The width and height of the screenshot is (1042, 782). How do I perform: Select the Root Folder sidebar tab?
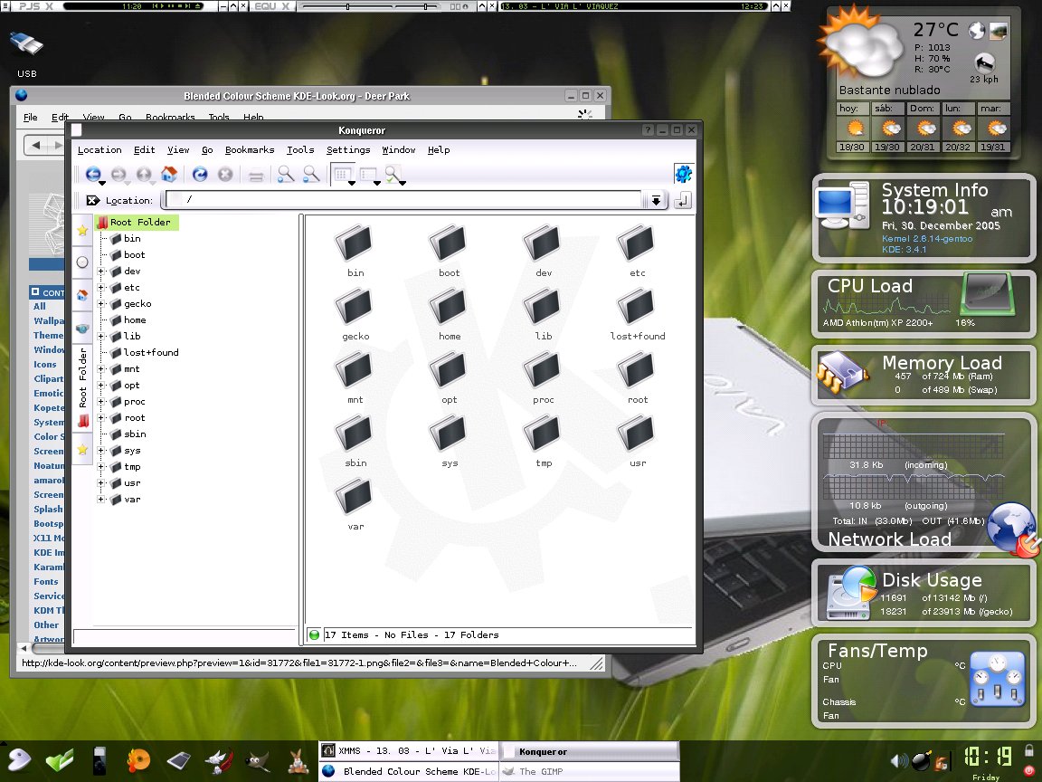click(x=82, y=387)
